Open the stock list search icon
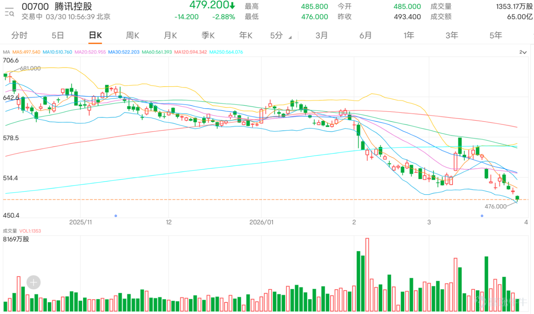Screen dimensions: 534x314 (9, 12)
